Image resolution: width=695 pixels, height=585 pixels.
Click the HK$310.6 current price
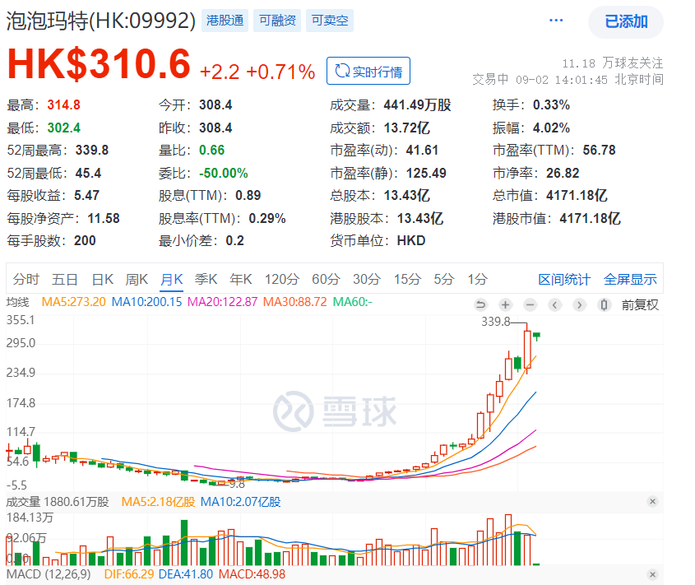coord(99,64)
